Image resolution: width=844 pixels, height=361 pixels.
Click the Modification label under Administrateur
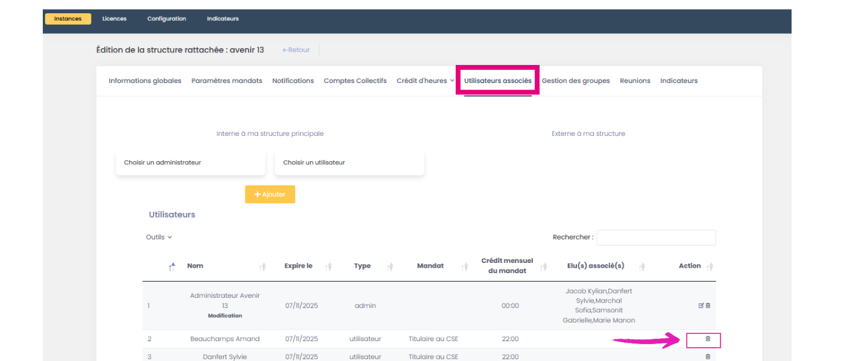click(x=225, y=315)
